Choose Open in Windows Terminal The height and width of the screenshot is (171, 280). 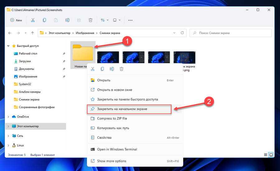(x=117, y=149)
